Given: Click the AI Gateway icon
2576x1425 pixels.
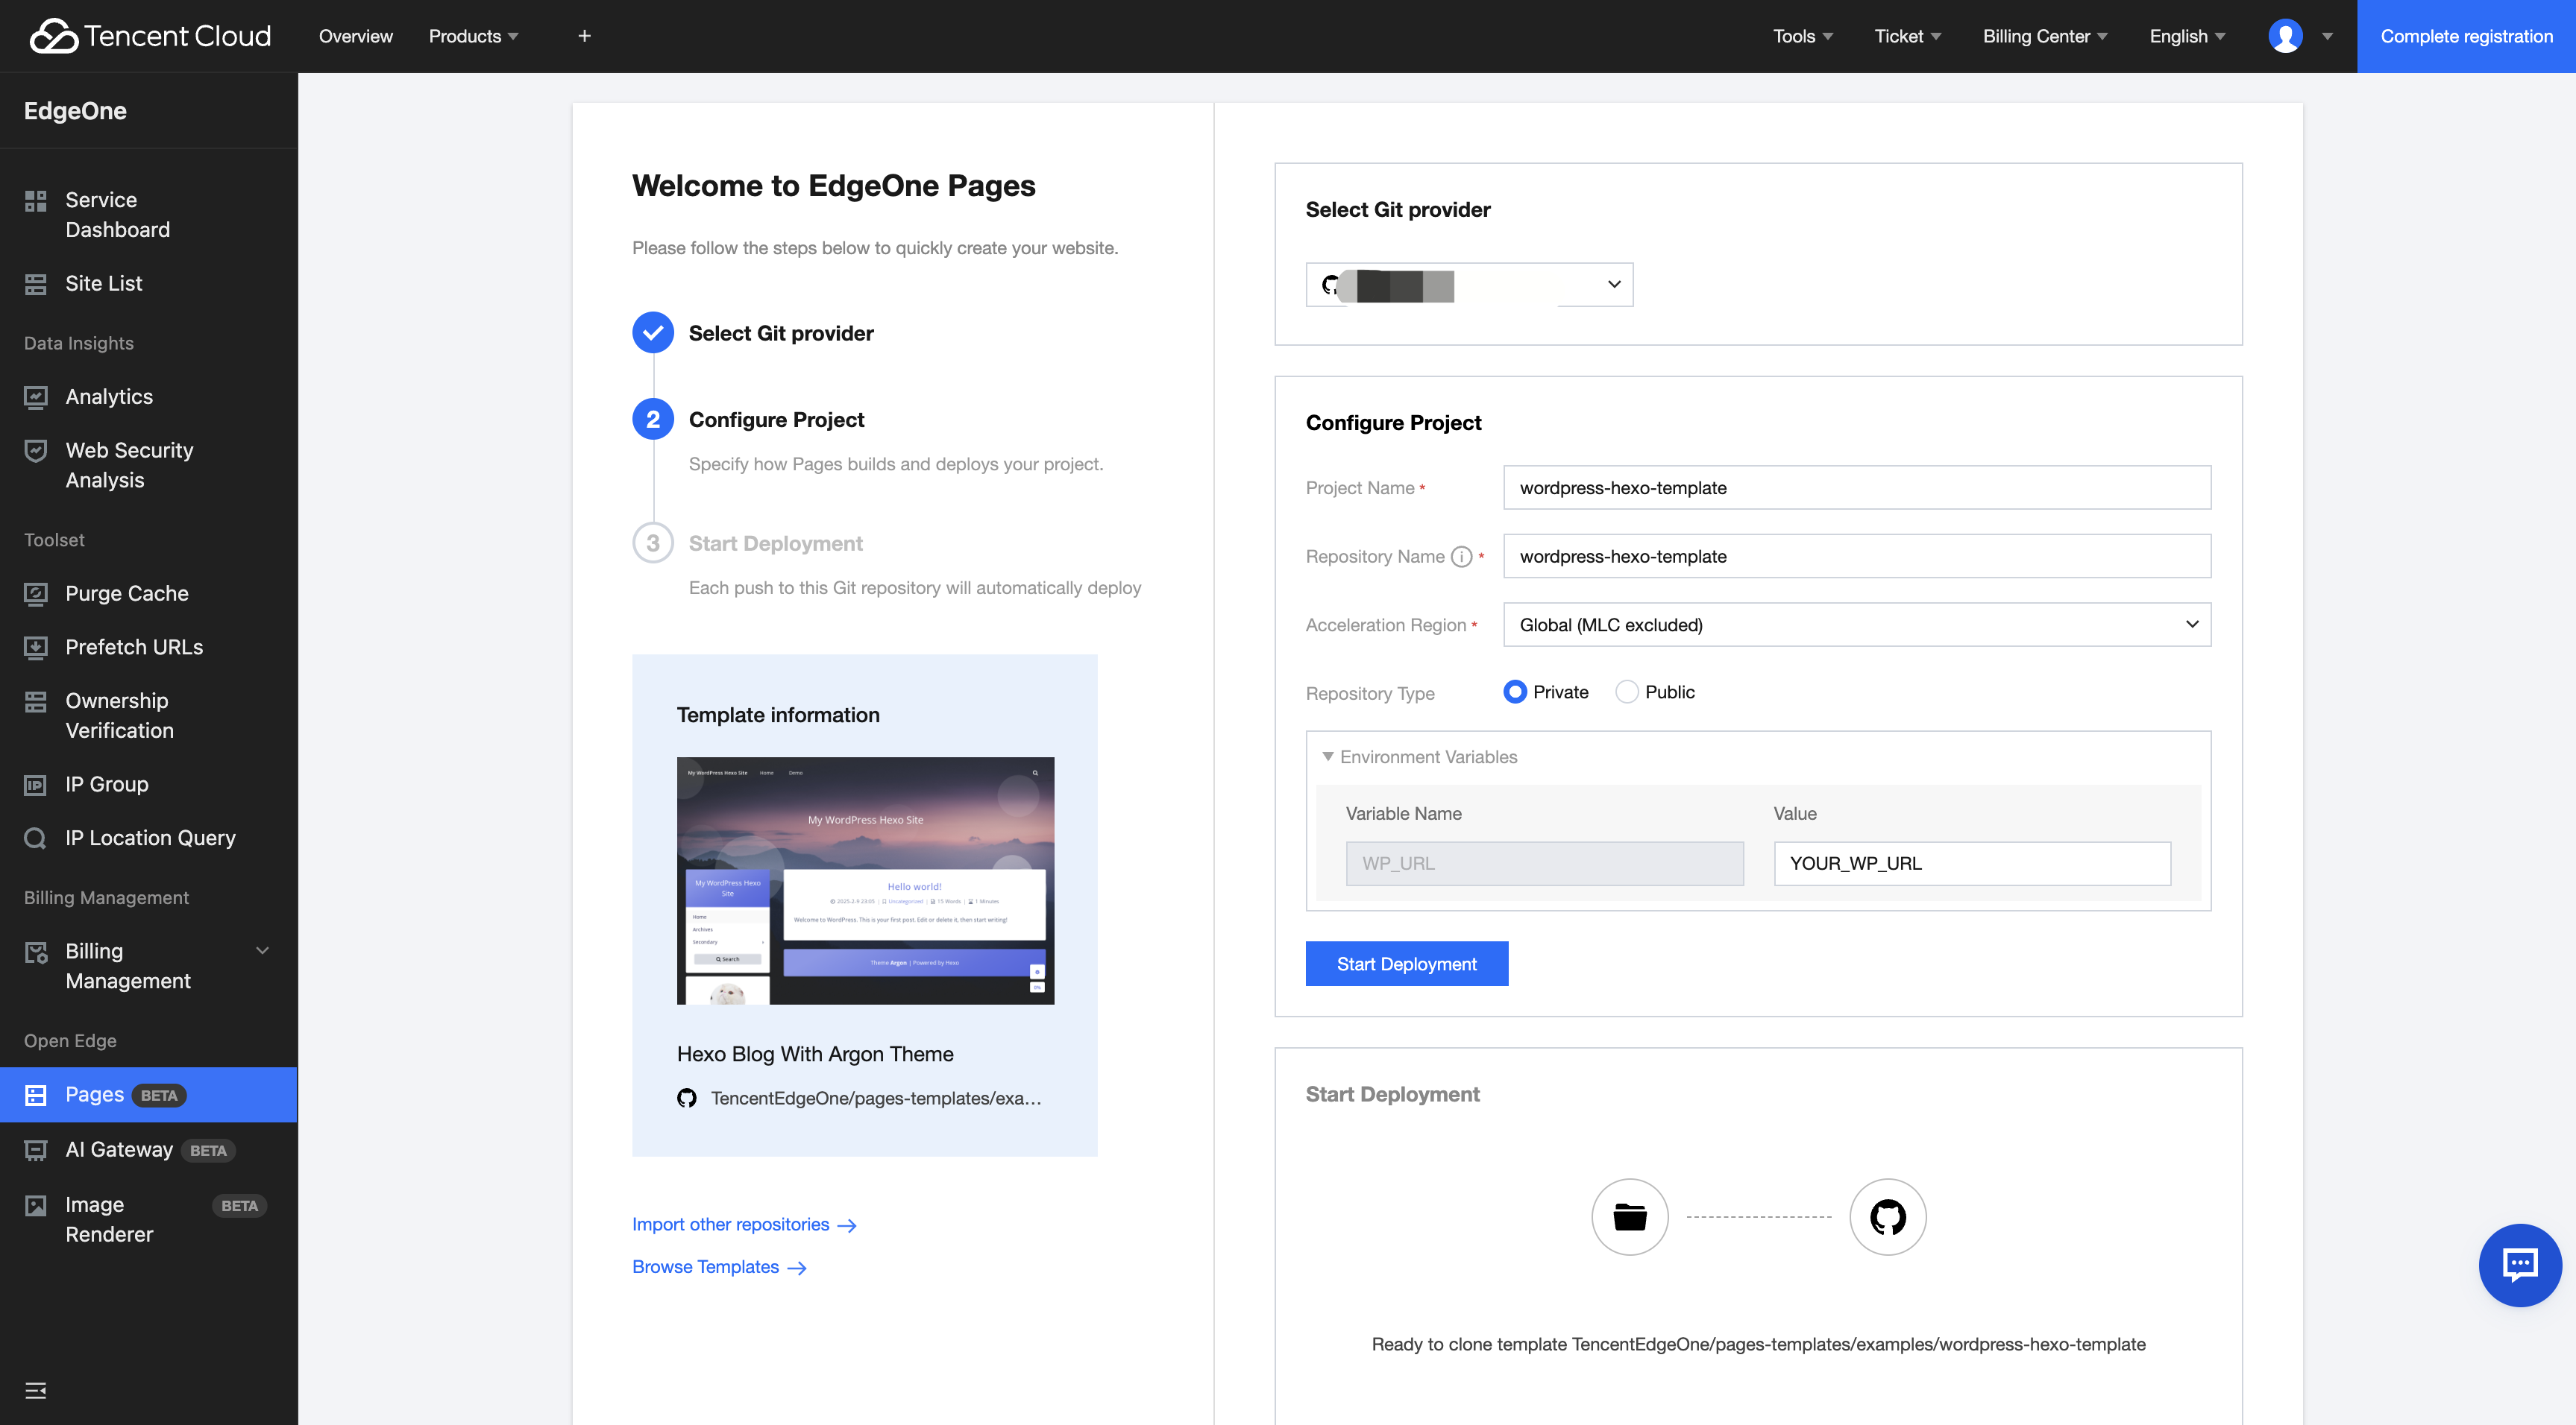Looking at the screenshot, I should click(36, 1150).
